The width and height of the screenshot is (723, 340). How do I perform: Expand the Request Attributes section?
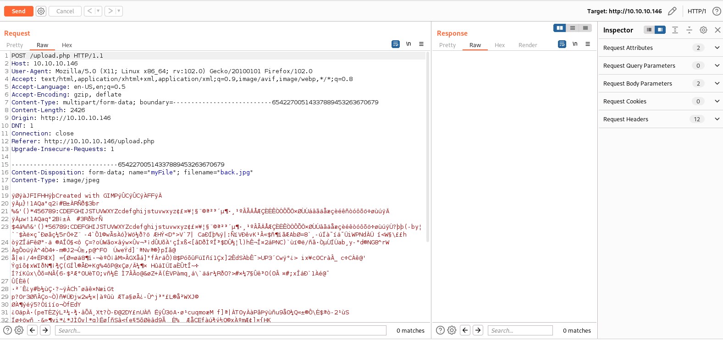click(717, 48)
